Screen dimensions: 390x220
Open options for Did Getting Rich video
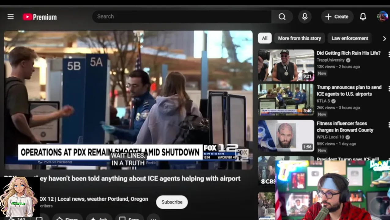point(388,54)
